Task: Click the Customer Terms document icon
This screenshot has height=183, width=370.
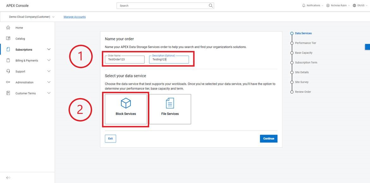Action: 8,93
